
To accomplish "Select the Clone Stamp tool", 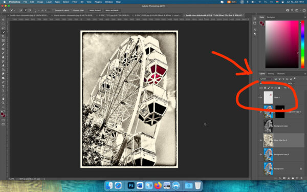I will 3,57.
